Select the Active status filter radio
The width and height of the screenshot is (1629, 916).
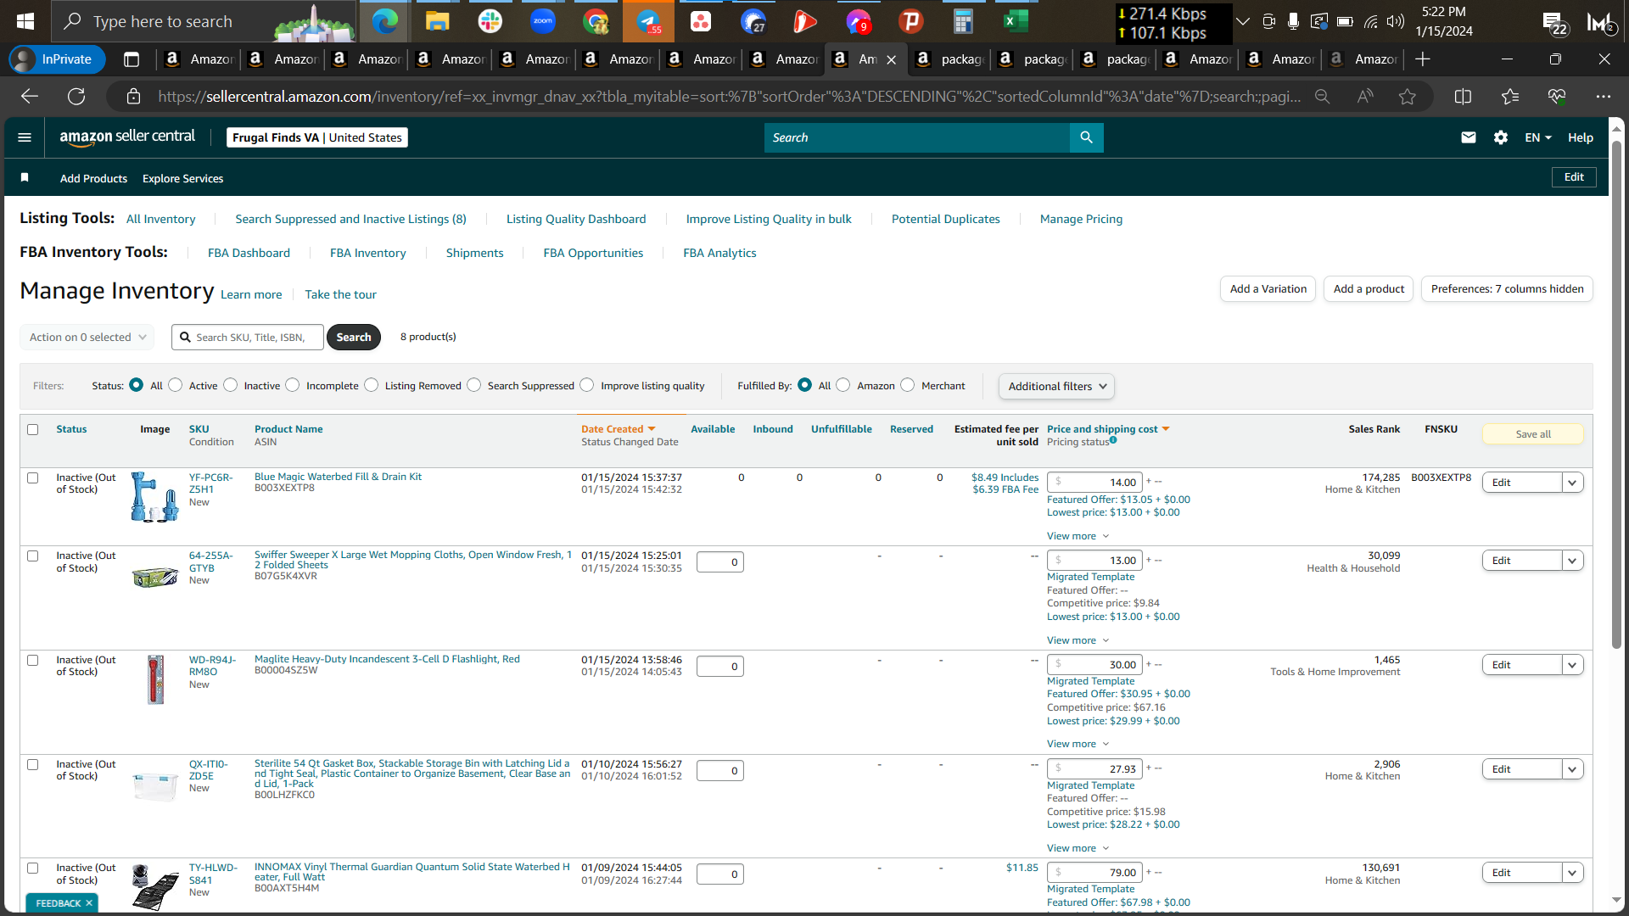tap(176, 385)
